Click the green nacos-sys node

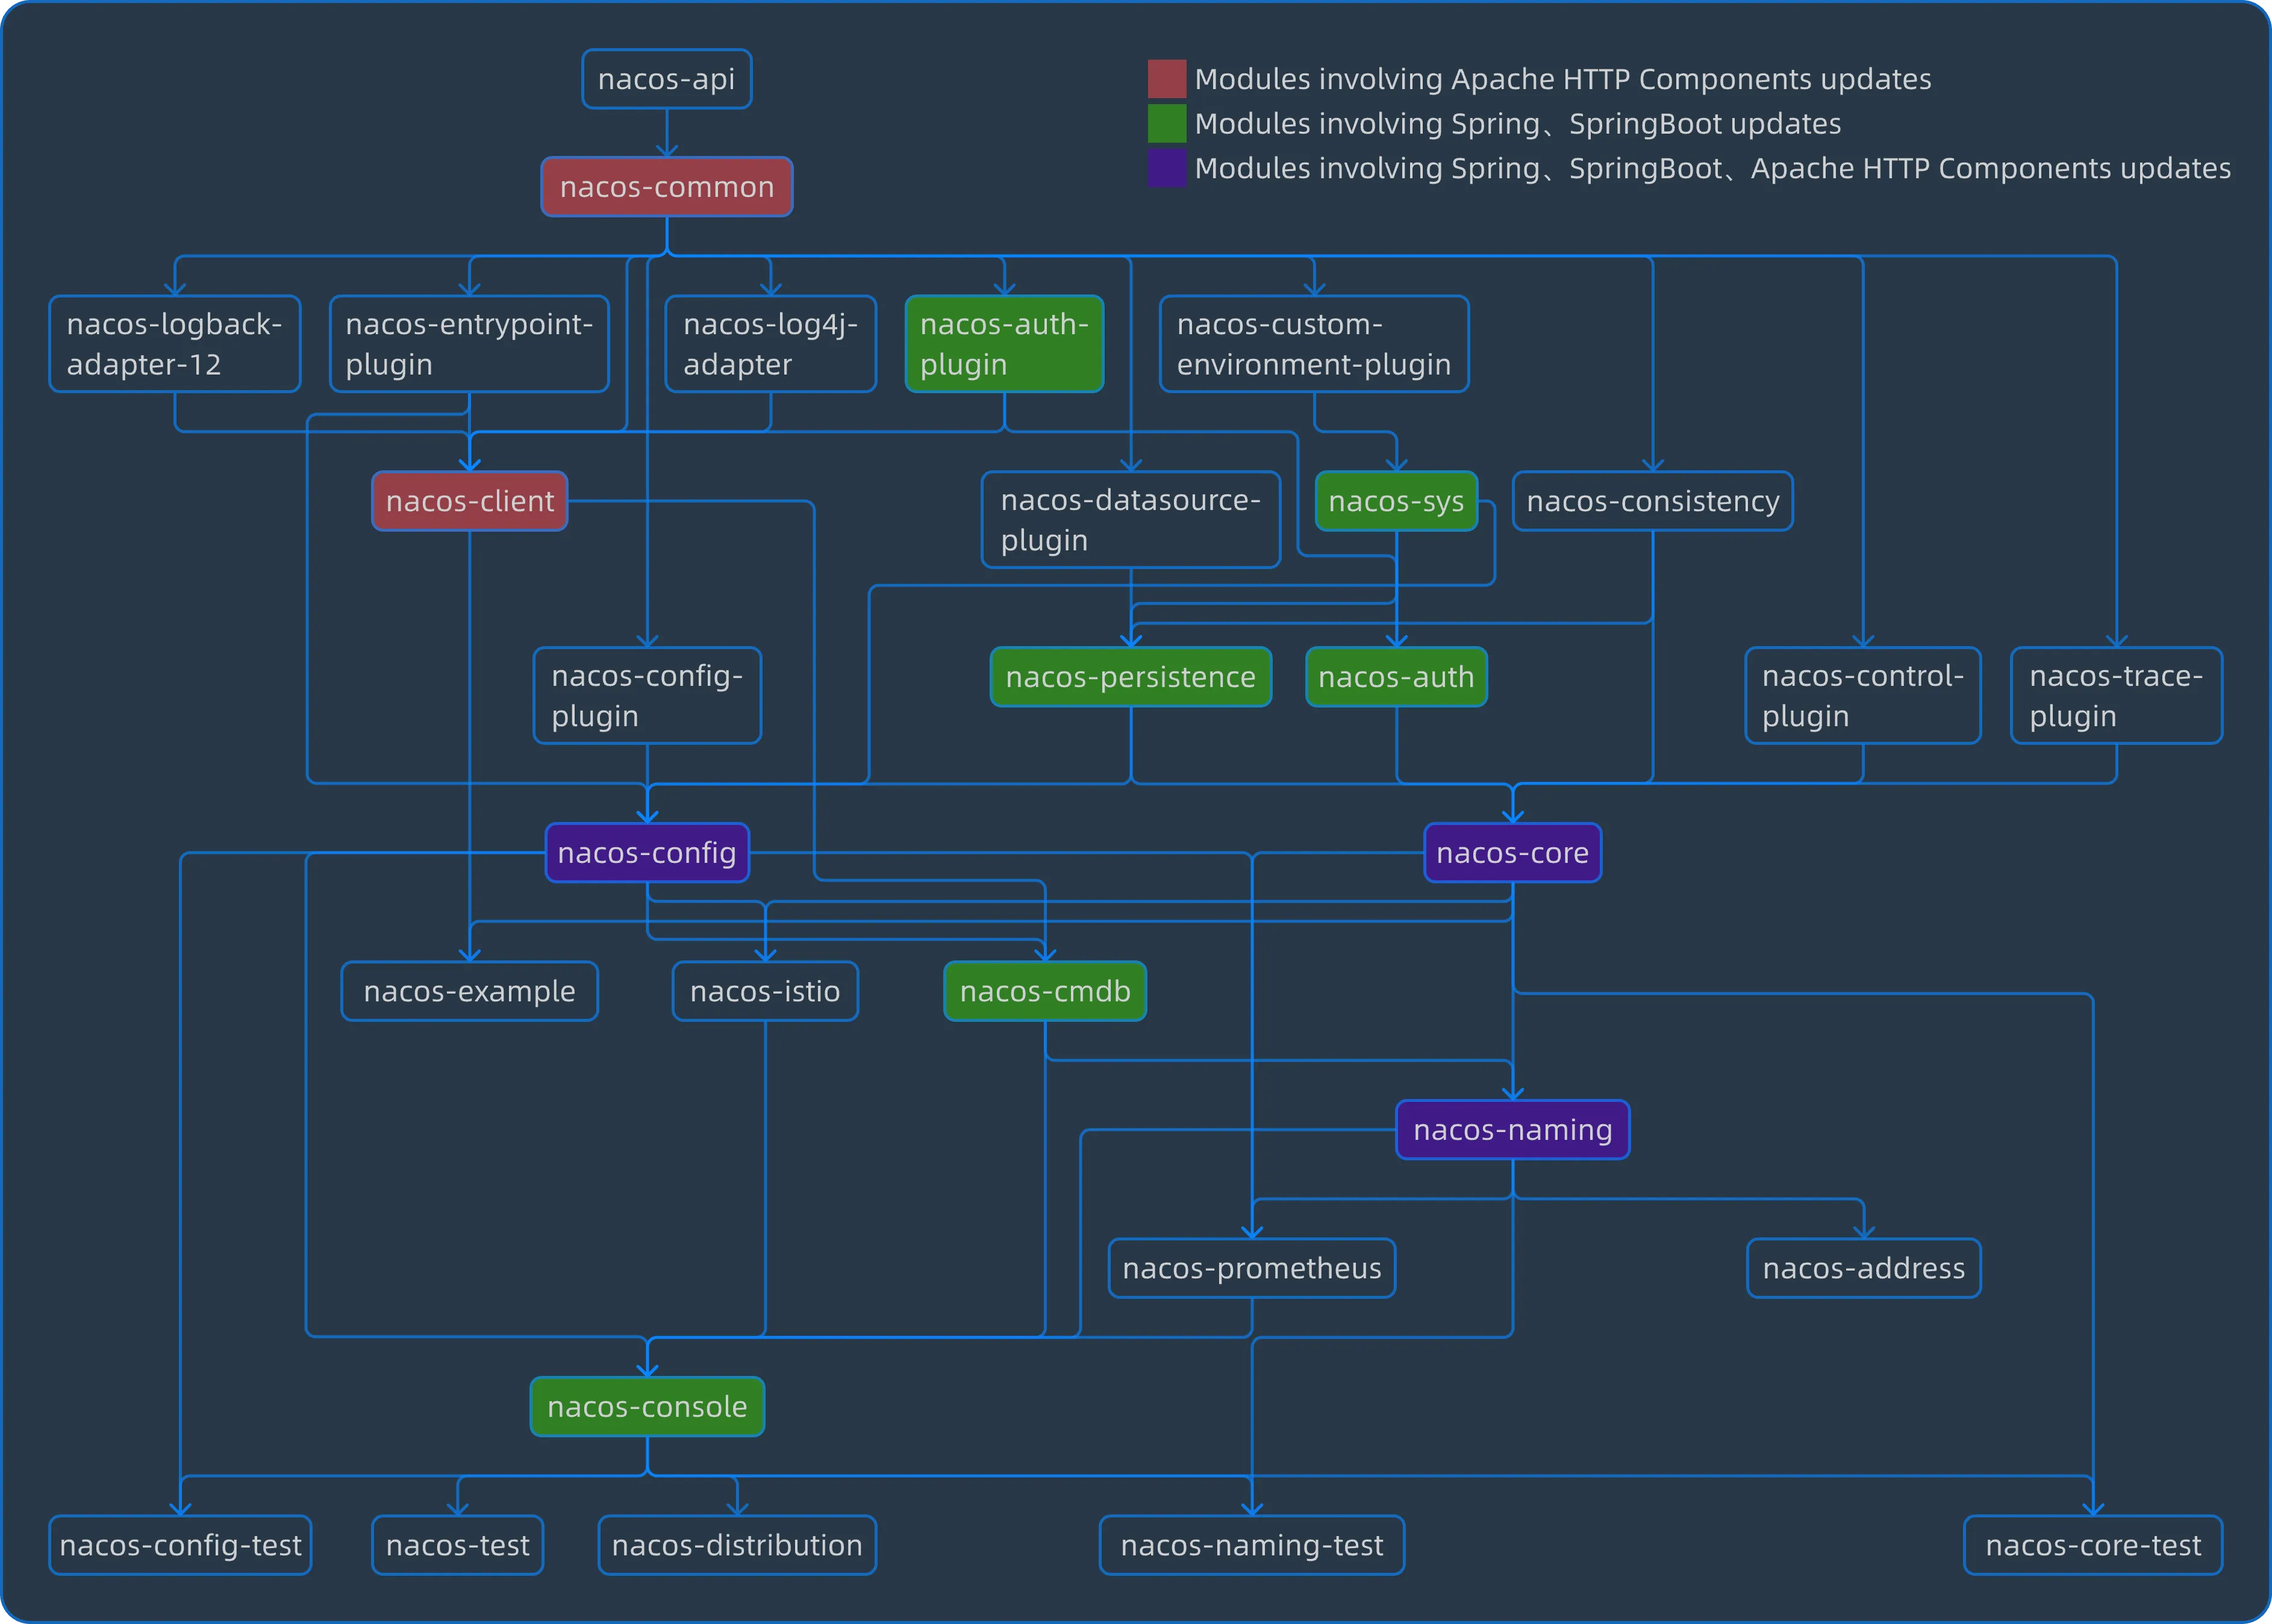(1397, 501)
